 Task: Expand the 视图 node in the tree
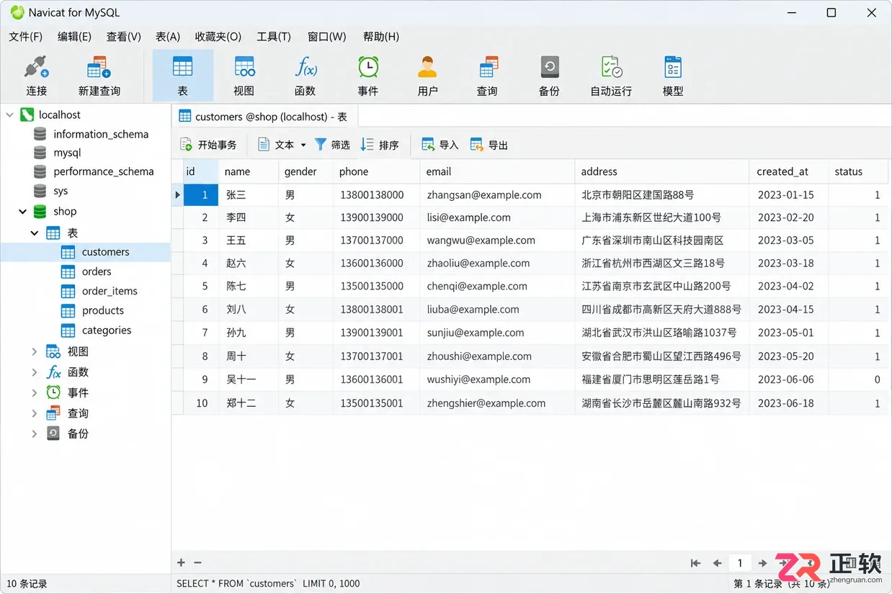[x=34, y=351]
